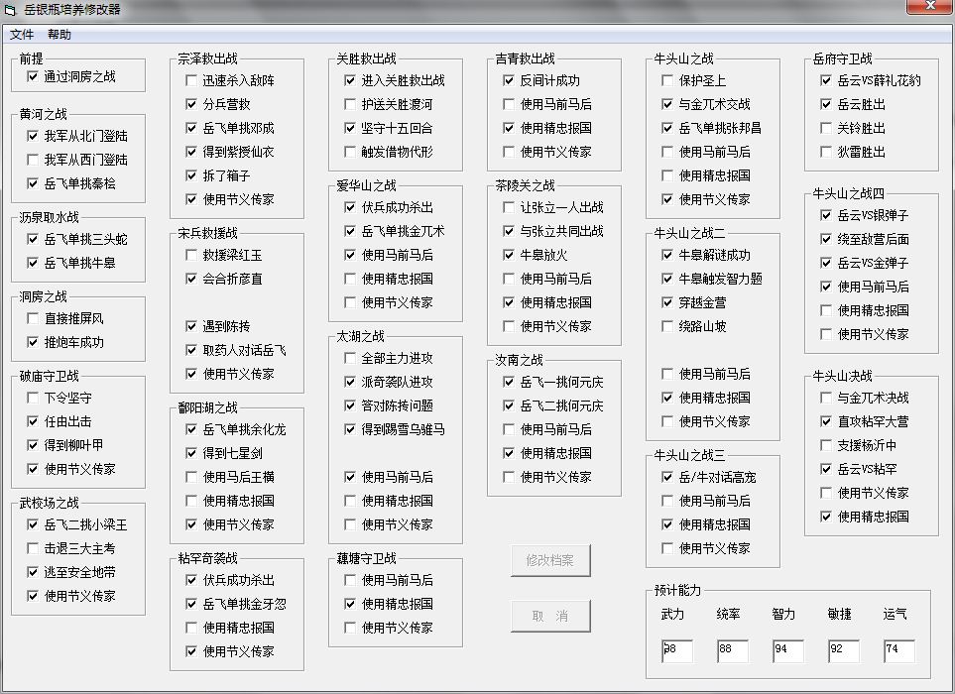955x694 pixels.
Task: Tick the 迅速杀入敌阵 checkbox
Action: point(192,80)
